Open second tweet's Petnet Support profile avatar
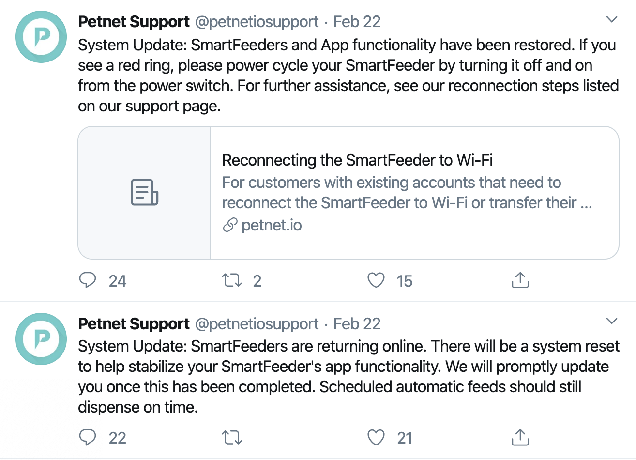The image size is (636, 460). [x=41, y=338]
